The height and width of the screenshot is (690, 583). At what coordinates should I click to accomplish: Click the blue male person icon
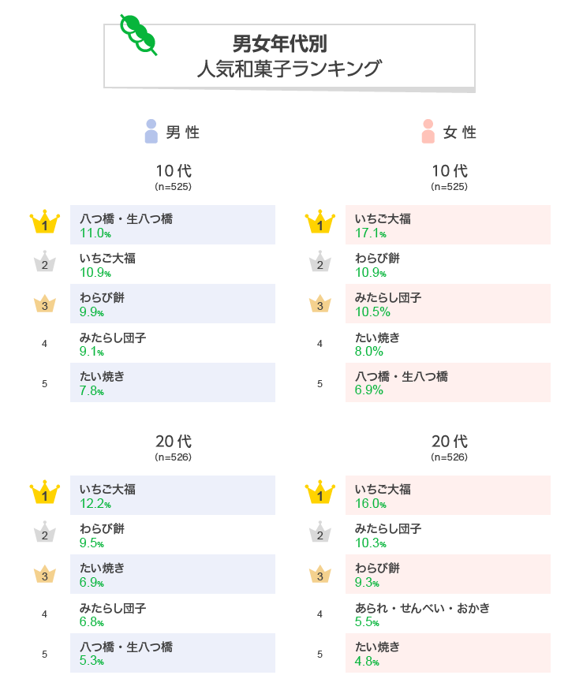click(x=151, y=132)
